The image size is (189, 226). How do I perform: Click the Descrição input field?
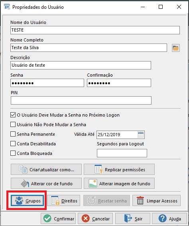[81, 65]
